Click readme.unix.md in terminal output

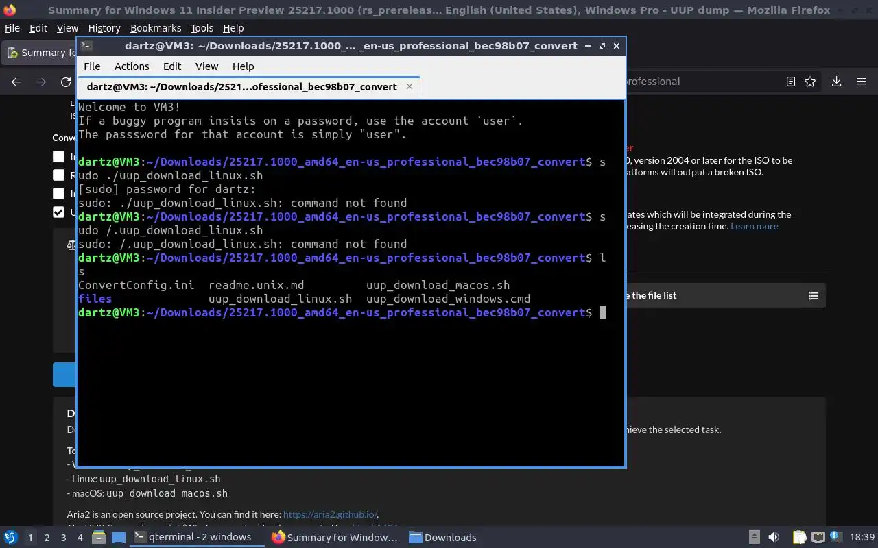[x=256, y=285]
